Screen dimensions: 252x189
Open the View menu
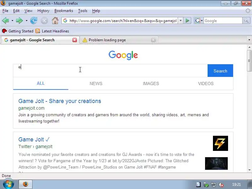coord(28,11)
